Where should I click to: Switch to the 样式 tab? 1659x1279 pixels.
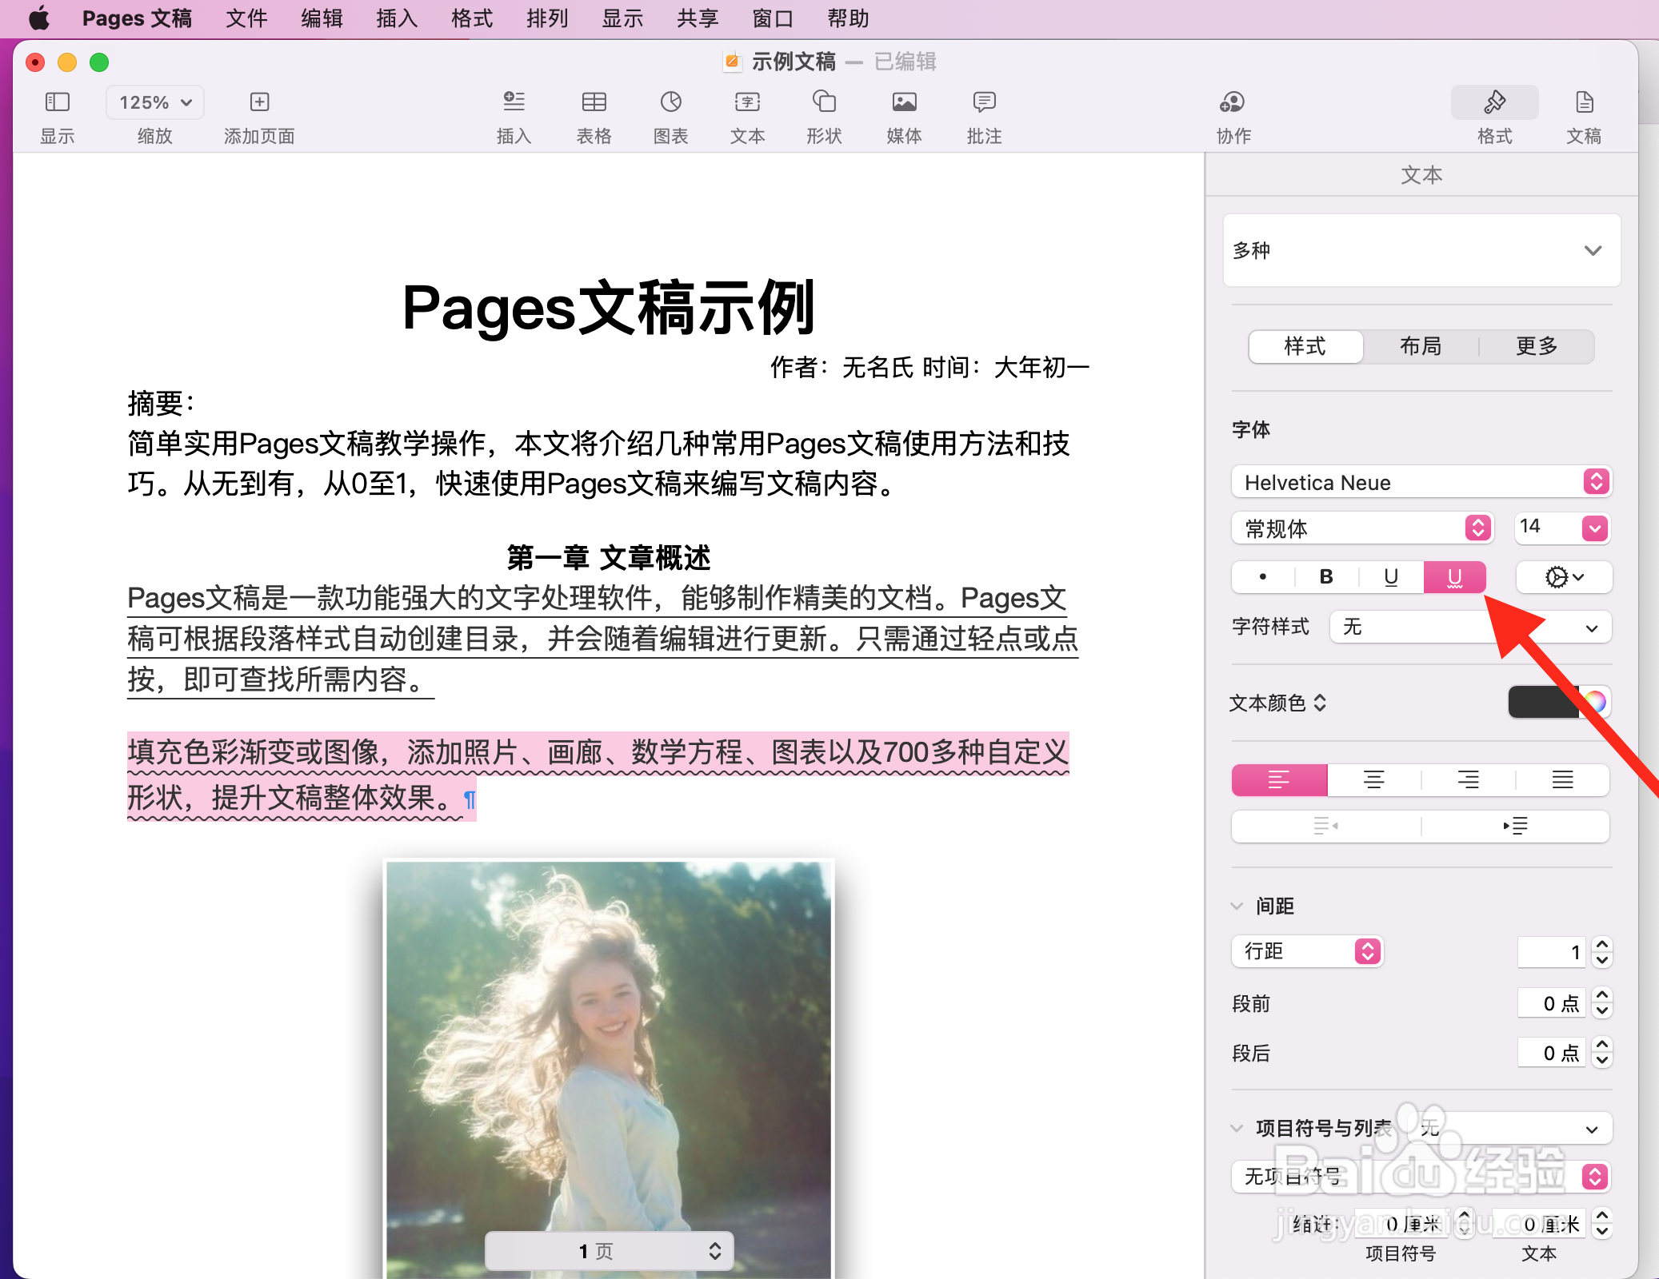click(1305, 346)
